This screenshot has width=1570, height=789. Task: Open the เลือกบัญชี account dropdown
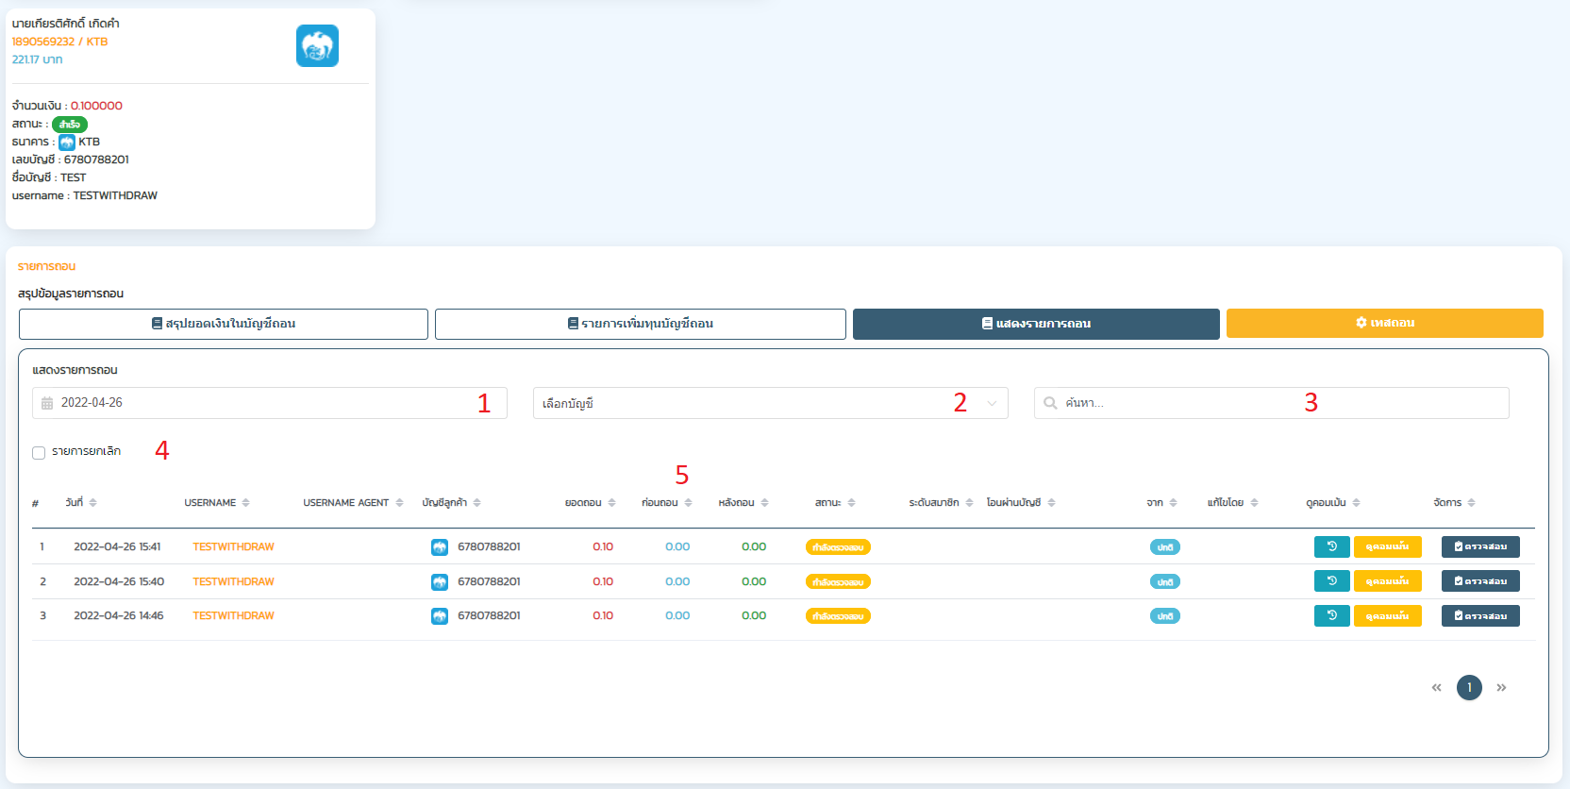(770, 403)
